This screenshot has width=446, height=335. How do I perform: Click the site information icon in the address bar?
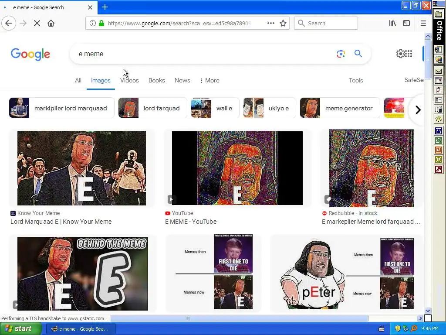click(92, 24)
